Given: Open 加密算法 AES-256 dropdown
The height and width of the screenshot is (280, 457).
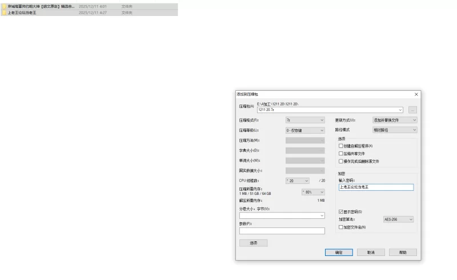Looking at the screenshot, I should (398, 219).
